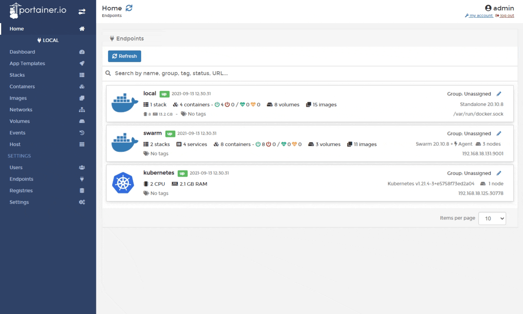
Task: Click the App Templates rocket icon
Action: pyautogui.click(x=82, y=64)
